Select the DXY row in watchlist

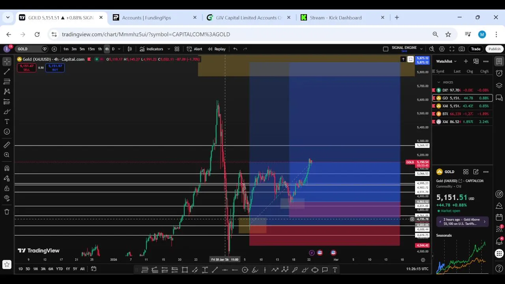click(462, 90)
